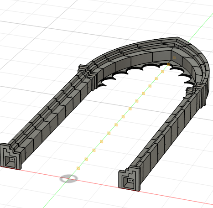Screen dimensions: 213x208
Task: Select the orange sketch point nearest the origin ring
Action: click(78, 168)
